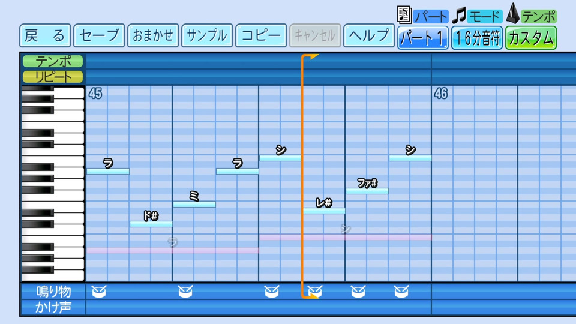Screen dimensions: 576x324
Task: Select the last シ note before measure 46
Action: coord(410,158)
